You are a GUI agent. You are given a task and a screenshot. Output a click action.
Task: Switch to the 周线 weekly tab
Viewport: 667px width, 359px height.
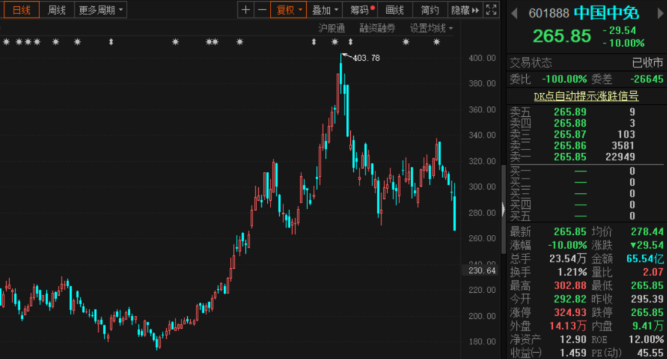[x=57, y=10]
